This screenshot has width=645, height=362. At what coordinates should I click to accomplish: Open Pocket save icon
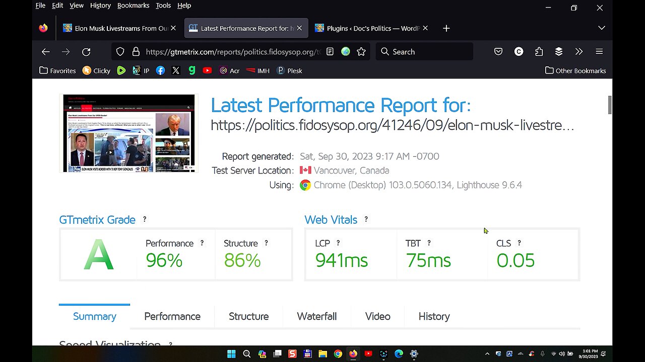pos(498,52)
